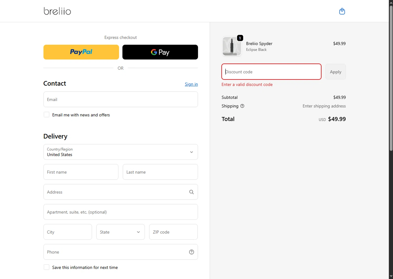Image resolution: width=393 pixels, height=279 pixels.
Task: Click the Last name field
Action: [x=160, y=172]
